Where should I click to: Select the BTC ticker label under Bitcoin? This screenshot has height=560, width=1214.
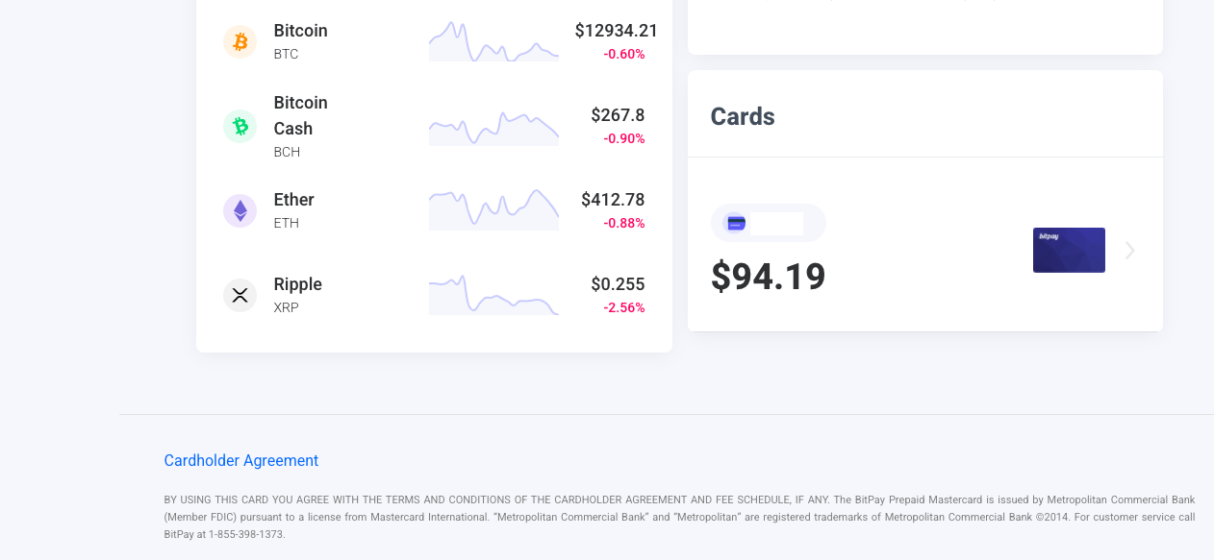click(x=285, y=55)
